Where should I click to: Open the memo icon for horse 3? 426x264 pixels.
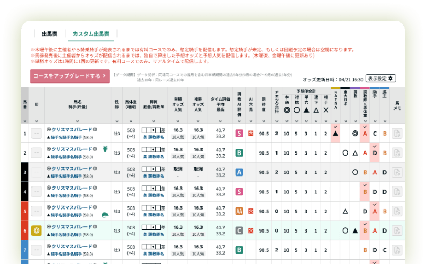coord(397,172)
